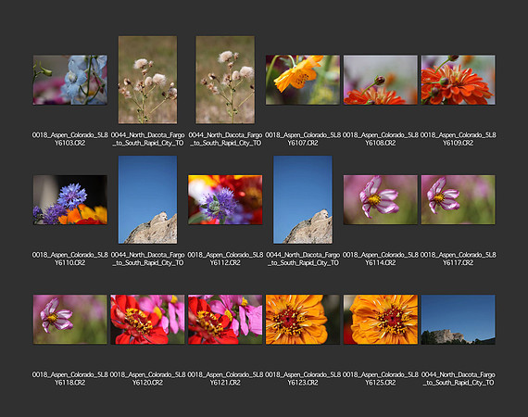
Task: Open the purple flower on red thumbnail Y6112.CR2
Action: click(x=225, y=200)
